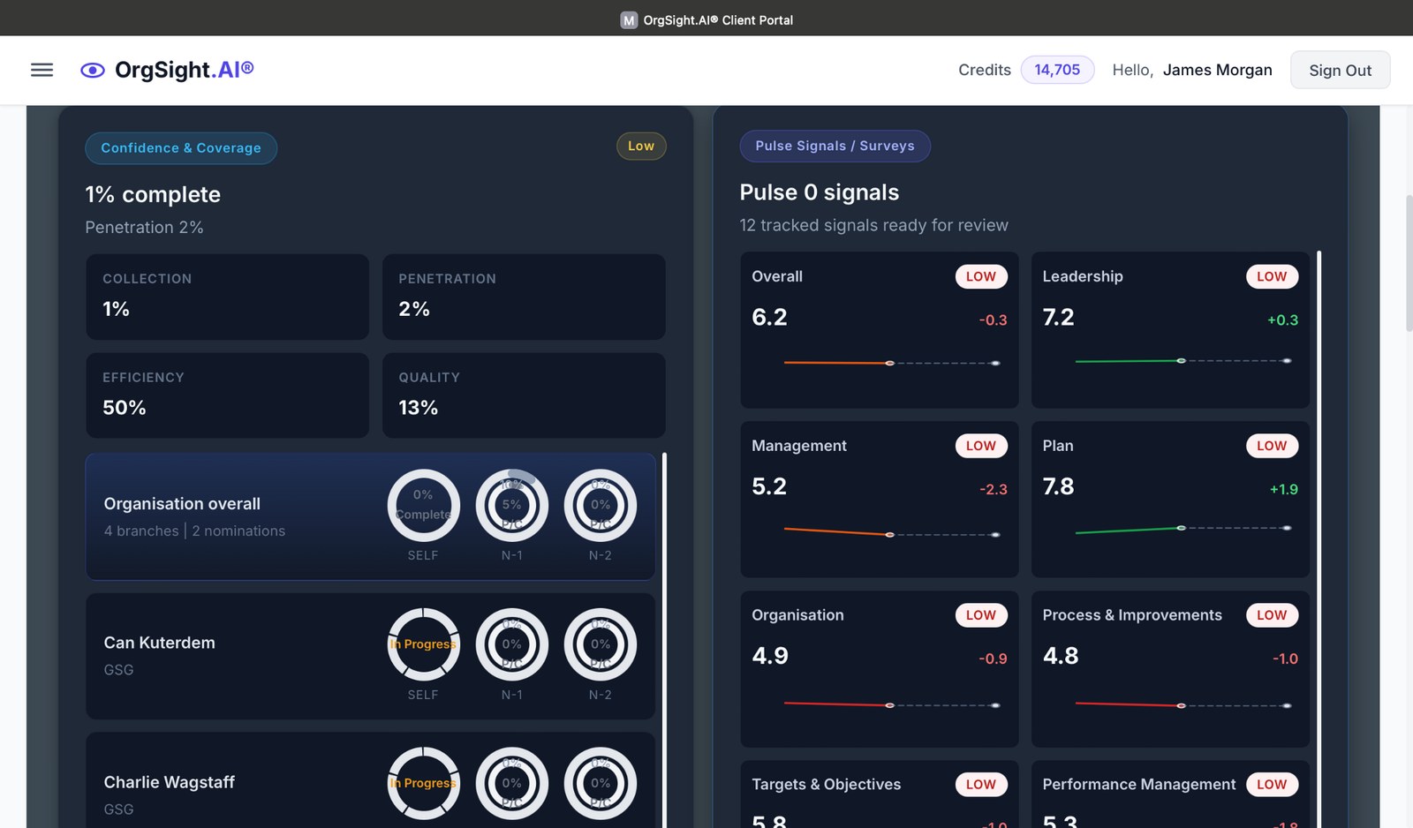Click the N-2 progress ring for Organisation overall
This screenshot has width=1413, height=828.
point(601,506)
